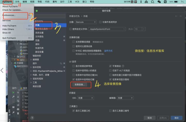Check 显示树缩进参考线 option
Image resolution: width=186 pixels, height=122 pixels.
click(x=74, y=66)
